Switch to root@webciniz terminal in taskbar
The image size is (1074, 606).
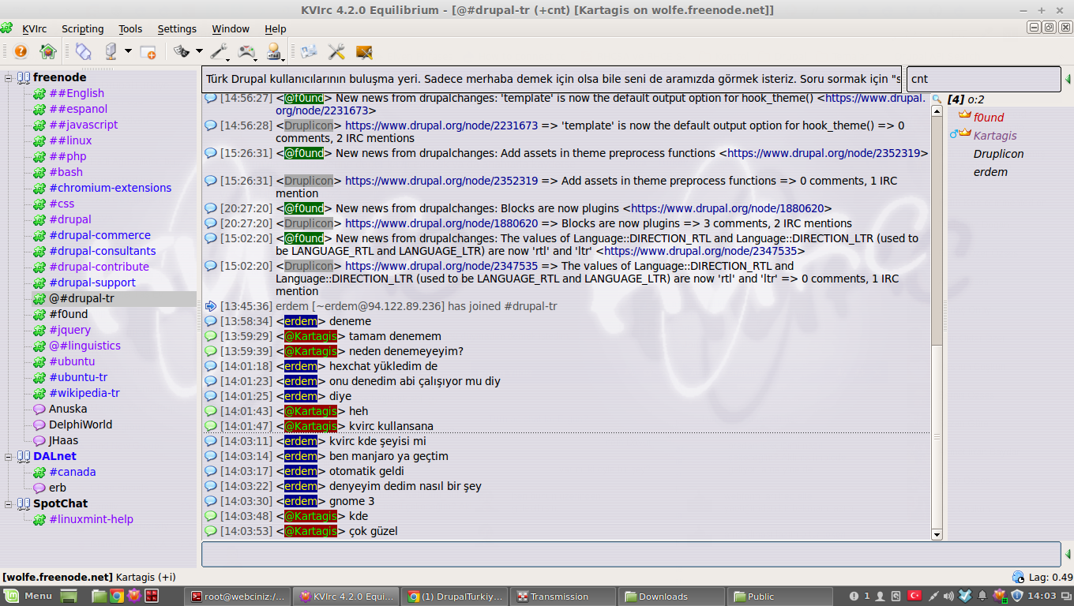tap(238, 597)
